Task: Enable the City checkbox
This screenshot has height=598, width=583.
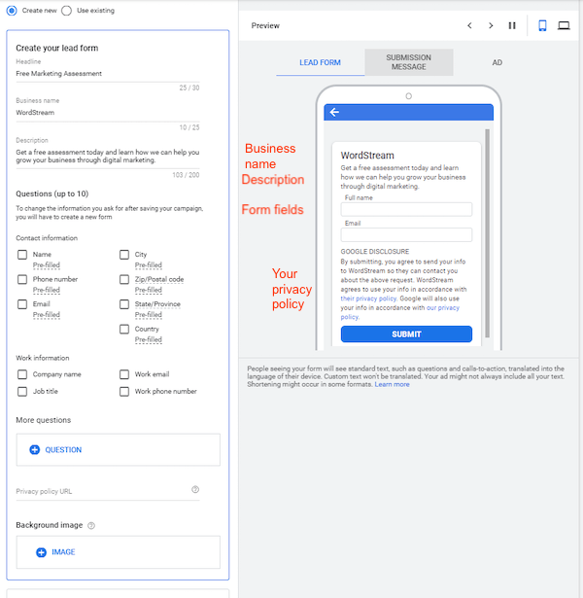Action: click(124, 255)
